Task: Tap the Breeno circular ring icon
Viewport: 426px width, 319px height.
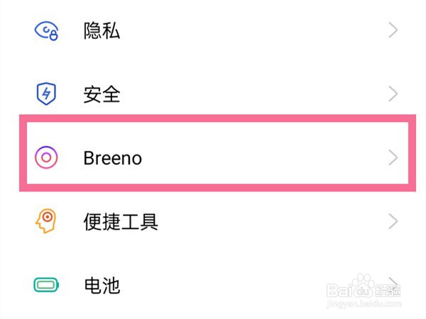Action: pyautogui.click(x=46, y=157)
